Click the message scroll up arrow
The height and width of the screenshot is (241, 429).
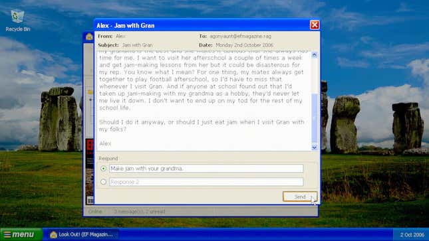(315, 54)
